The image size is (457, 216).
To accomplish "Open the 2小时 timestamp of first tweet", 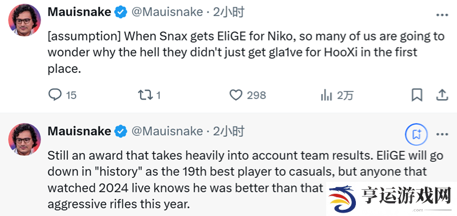I will tap(228, 12).
